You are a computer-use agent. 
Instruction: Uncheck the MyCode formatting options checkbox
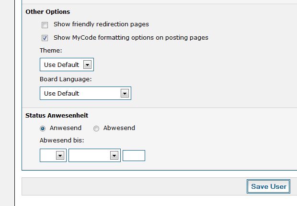45,38
